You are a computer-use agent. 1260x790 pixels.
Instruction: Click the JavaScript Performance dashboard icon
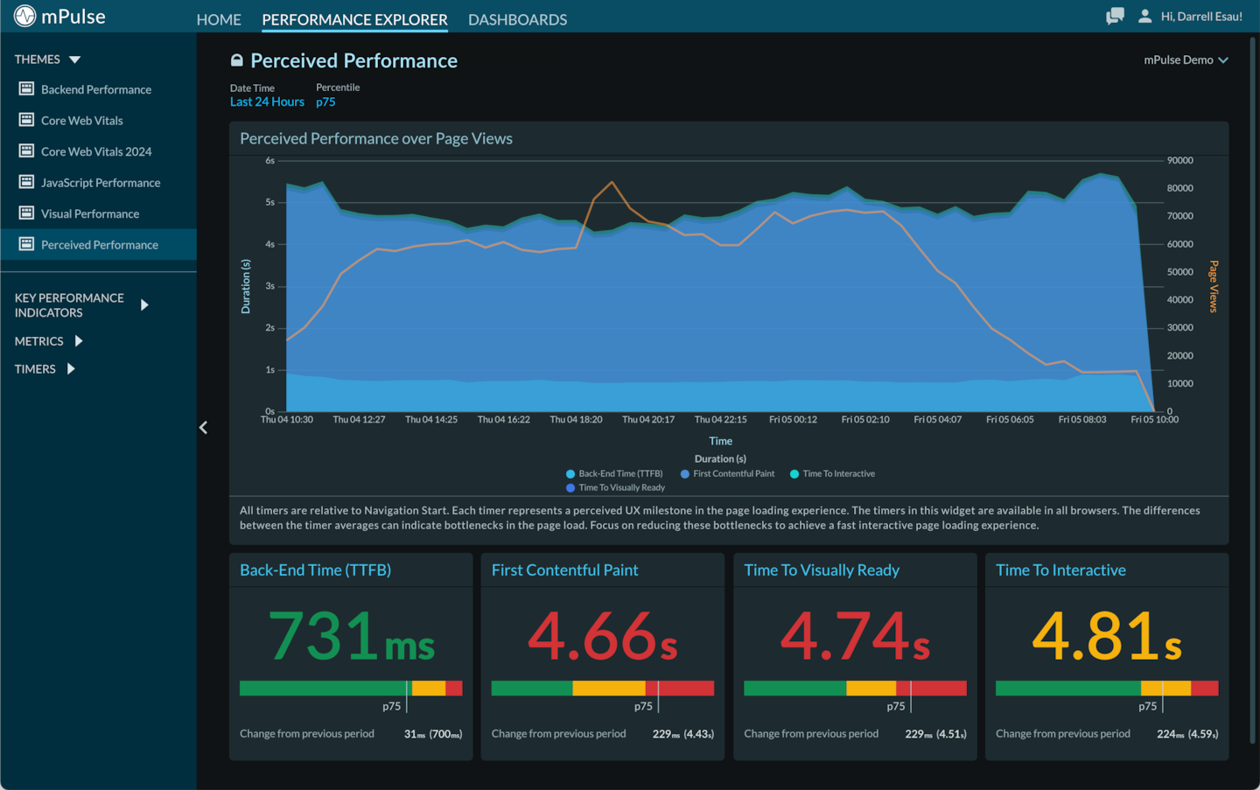pos(26,182)
